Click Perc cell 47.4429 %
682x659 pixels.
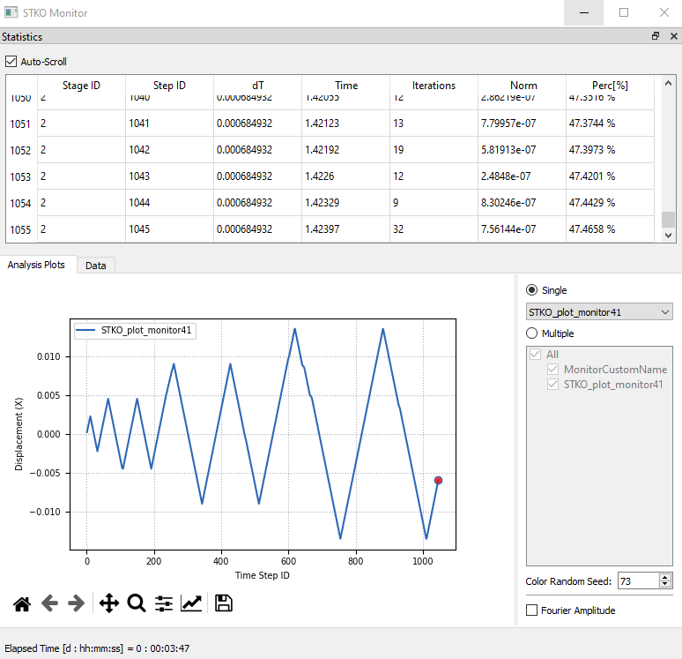[610, 203]
